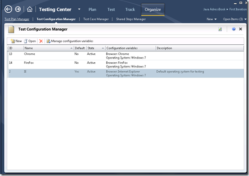Click the red X delete icon
The width and height of the screenshot is (249, 176).
tap(41, 41)
